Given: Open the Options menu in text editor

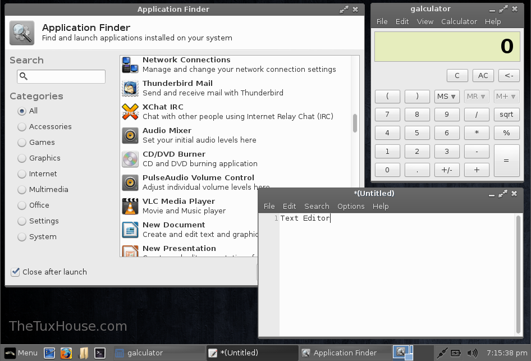Looking at the screenshot, I should coord(351,206).
